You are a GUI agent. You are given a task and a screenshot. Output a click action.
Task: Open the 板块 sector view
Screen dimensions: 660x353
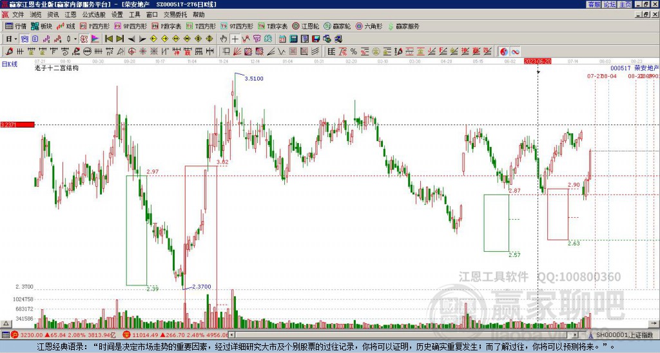[41, 26]
